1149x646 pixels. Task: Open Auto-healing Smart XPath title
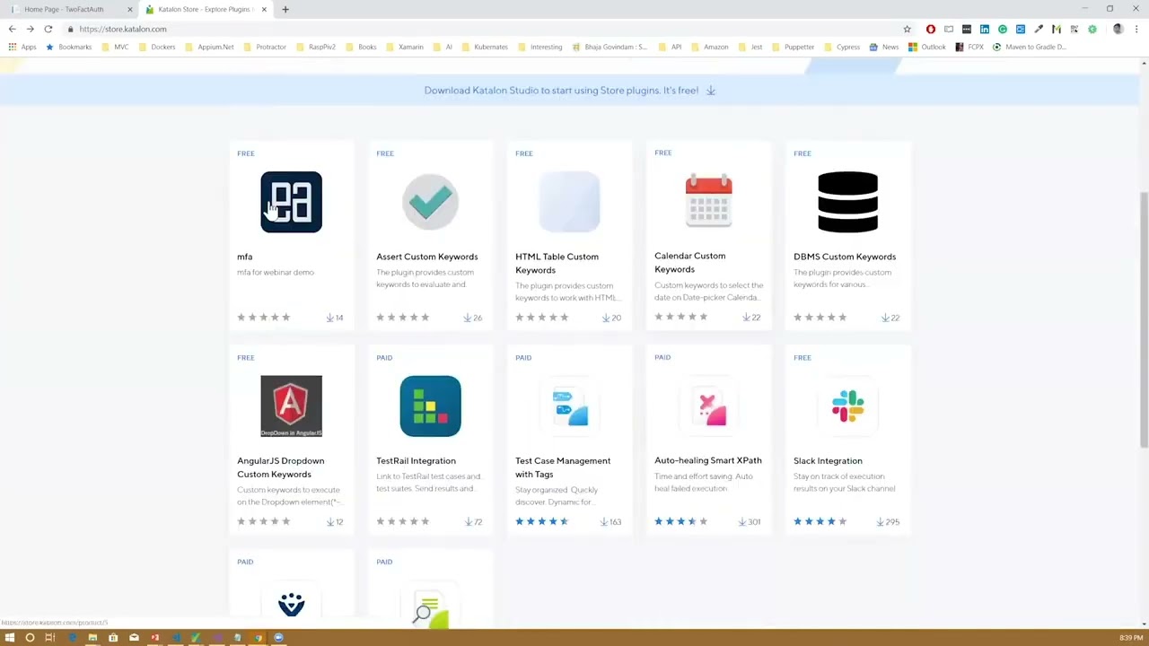(x=708, y=460)
